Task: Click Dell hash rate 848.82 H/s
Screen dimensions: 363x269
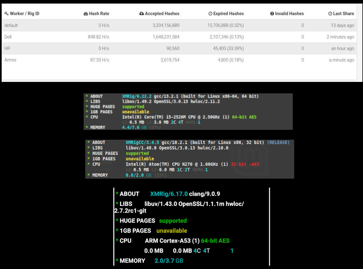Action: [x=98, y=37]
